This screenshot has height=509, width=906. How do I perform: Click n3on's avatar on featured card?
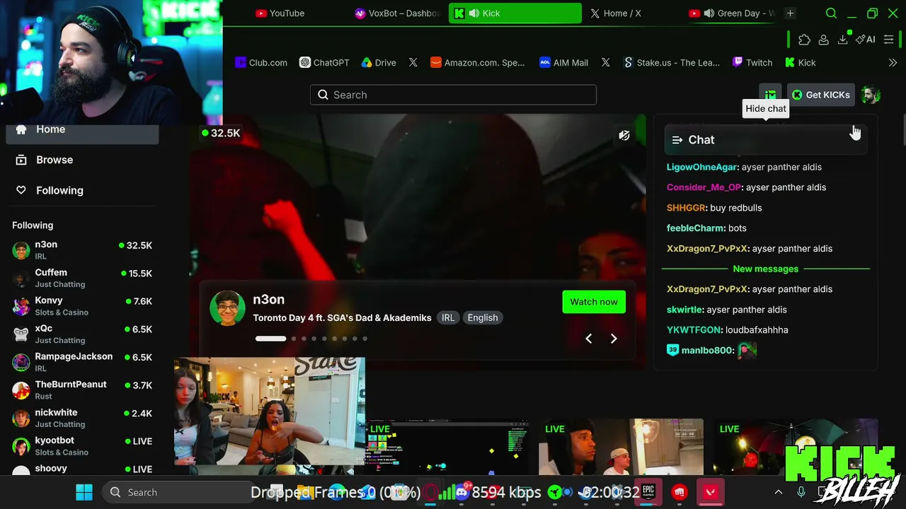(x=227, y=308)
